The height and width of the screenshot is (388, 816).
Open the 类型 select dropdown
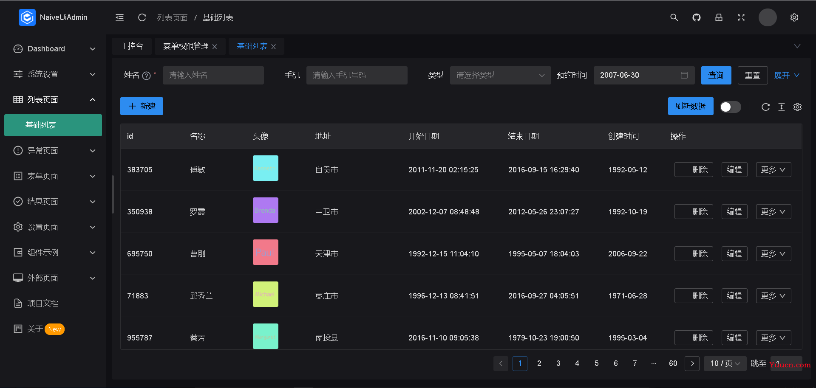click(x=500, y=75)
